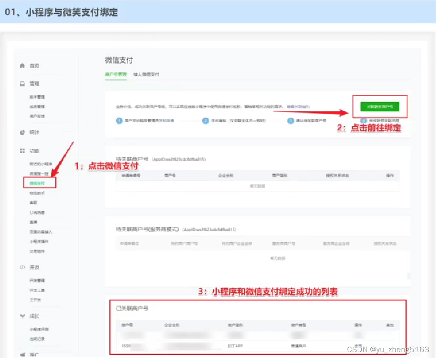
Task: Click the 统计 pie chart icon
Action: pos(22,133)
